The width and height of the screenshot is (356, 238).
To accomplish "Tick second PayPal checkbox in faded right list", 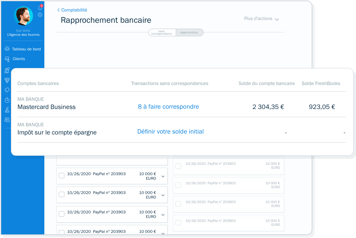I will tap(178, 185).
